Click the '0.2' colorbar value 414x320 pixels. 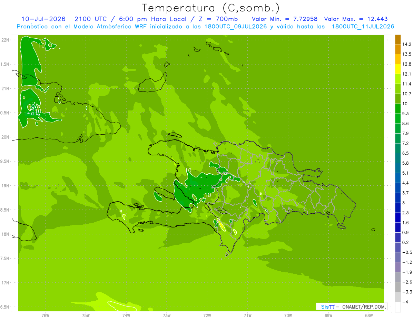point(406,242)
